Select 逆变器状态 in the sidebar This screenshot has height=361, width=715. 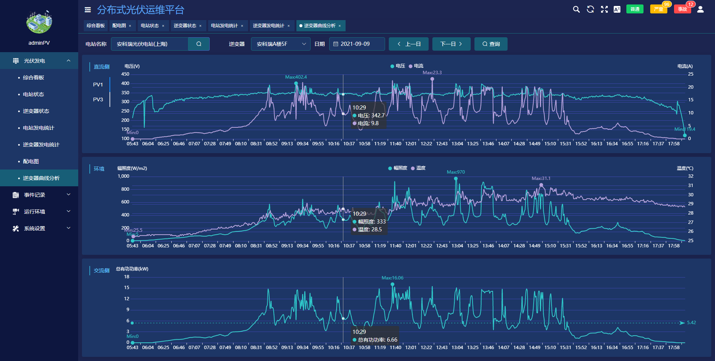click(36, 111)
